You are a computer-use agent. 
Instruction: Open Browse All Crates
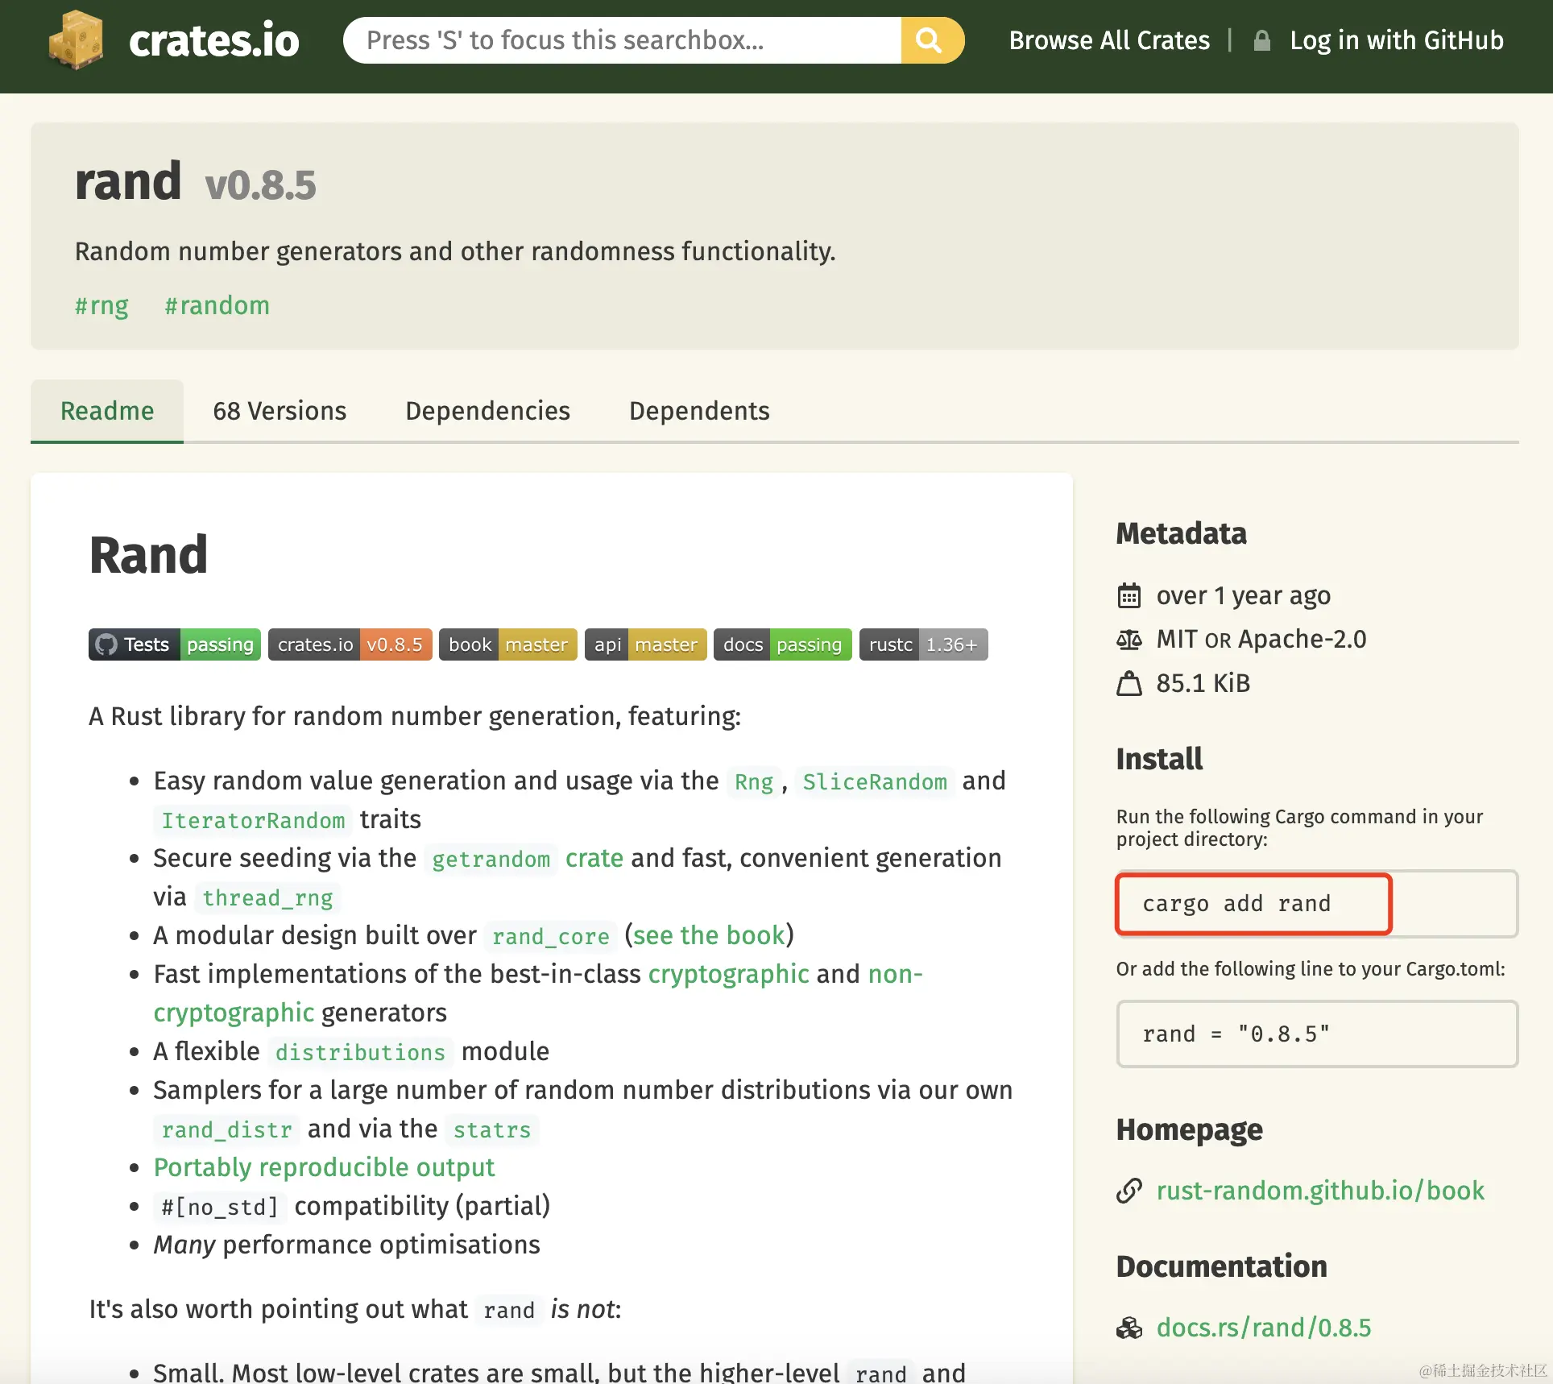coord(1109,40)
